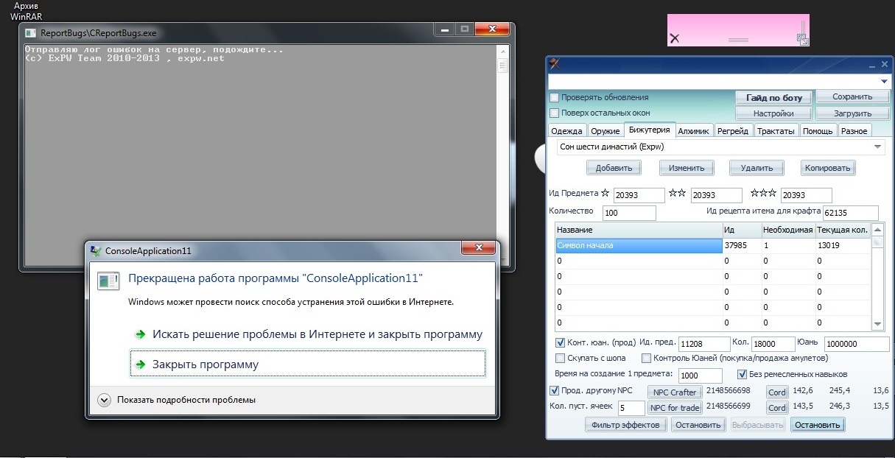Image resolution: width=895 pixels, height=458 pixels.
Task: Click the 'Количество' input field
Action: (628, 214)
